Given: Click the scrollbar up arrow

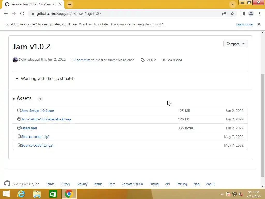Looking at the screenshot, I should click(x=263, y=32).
